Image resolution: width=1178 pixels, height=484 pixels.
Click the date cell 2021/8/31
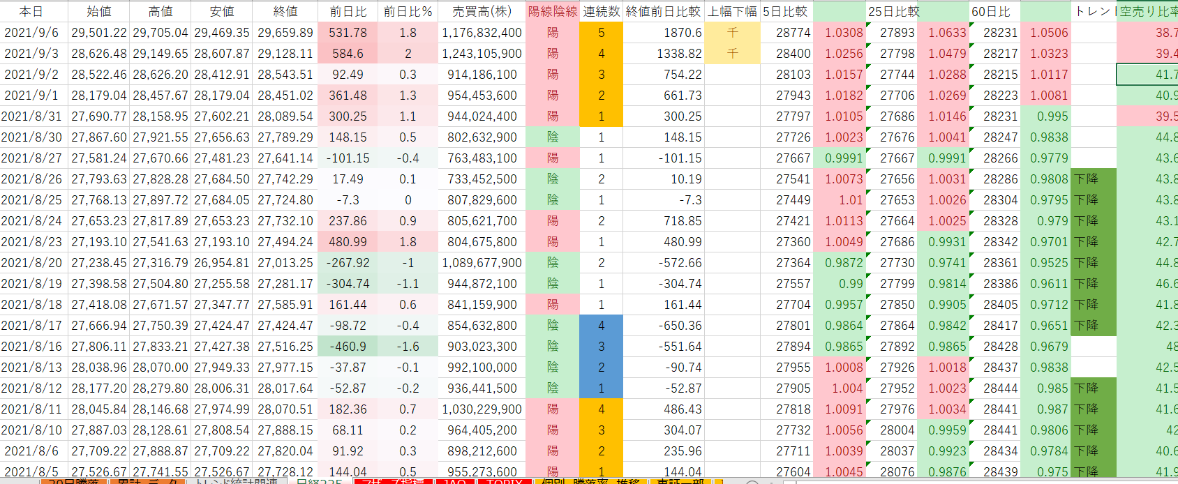pos(33,116)
